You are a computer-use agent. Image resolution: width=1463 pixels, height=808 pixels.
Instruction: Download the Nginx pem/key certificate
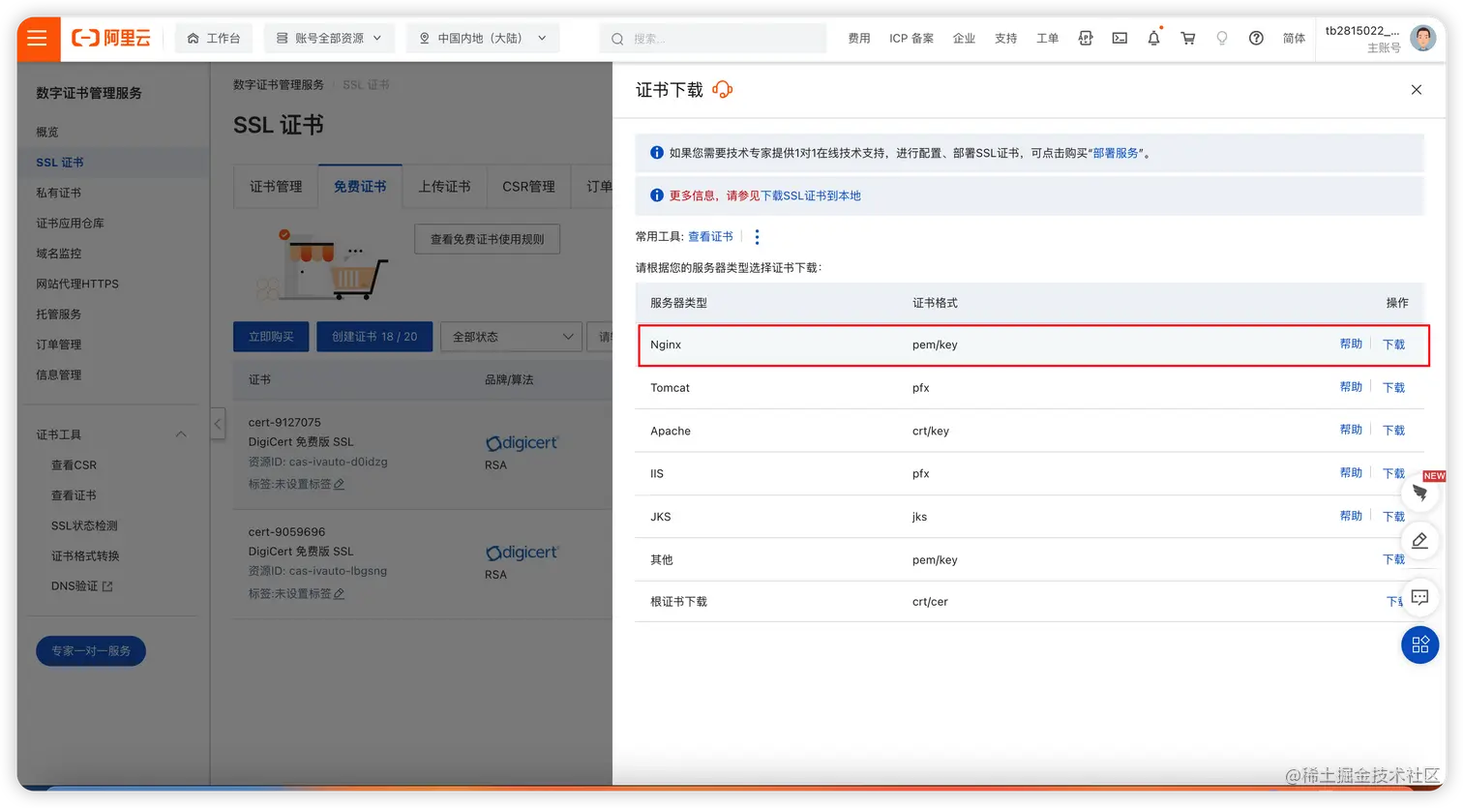point(1393,344)
